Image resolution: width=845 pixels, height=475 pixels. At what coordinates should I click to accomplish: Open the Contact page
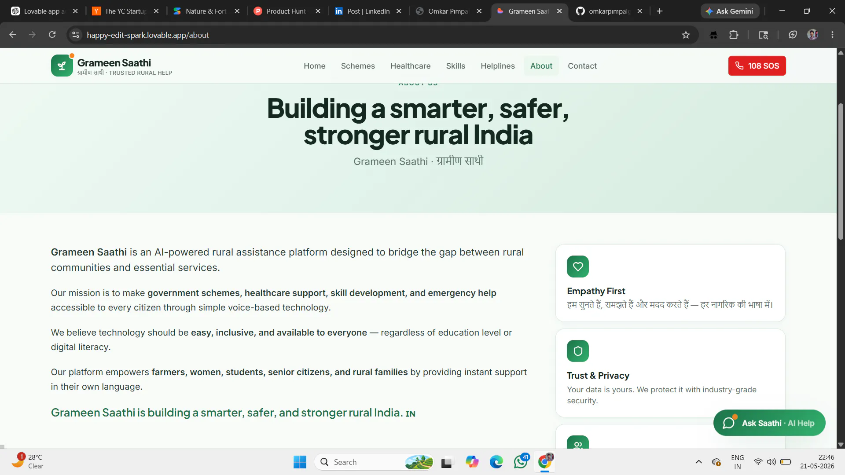coord(582,66)
